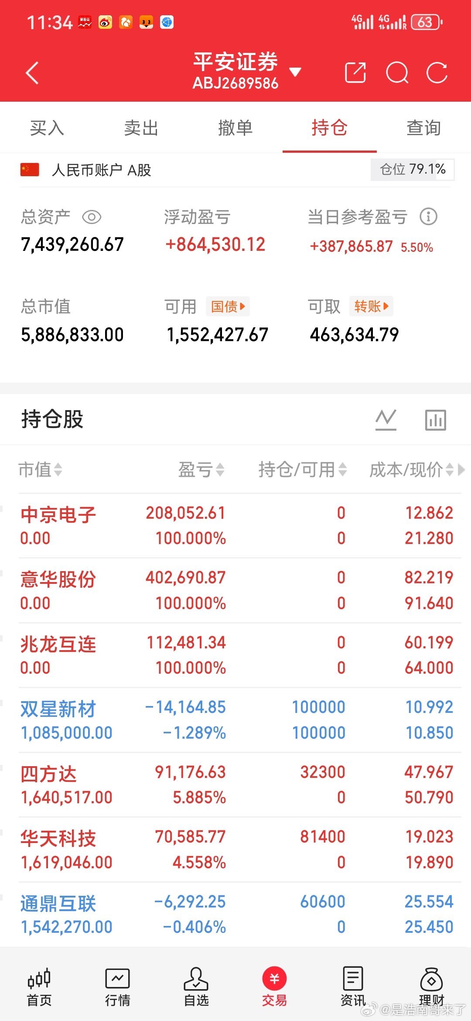Expand the 平安证券 account dropdown arrow

click(295, 72)
